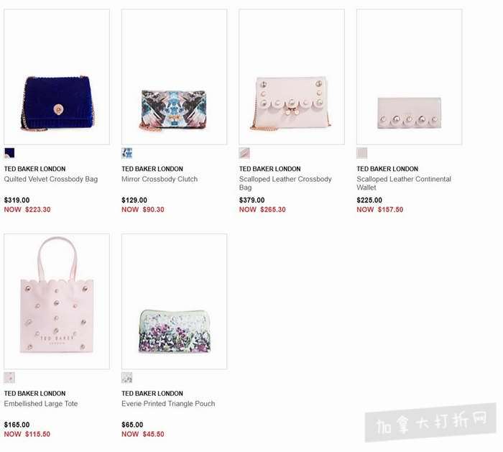Image resolution: width=503 pixels, height=452 pixels.
Task: Open the Embellished Large Tote image
Action: [57, 301]
